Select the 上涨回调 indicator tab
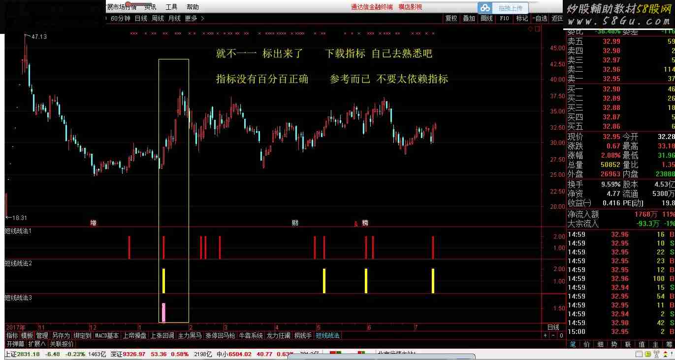This screenshot has width=675, height=360. (x=162, y=335)
